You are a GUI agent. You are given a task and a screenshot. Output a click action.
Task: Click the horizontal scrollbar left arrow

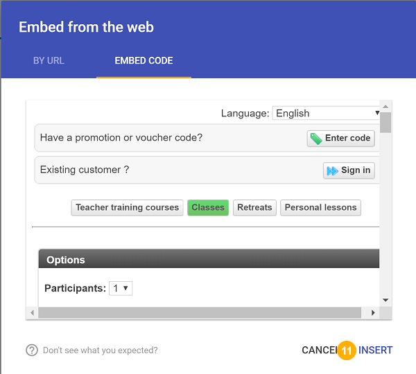(33, 313)
